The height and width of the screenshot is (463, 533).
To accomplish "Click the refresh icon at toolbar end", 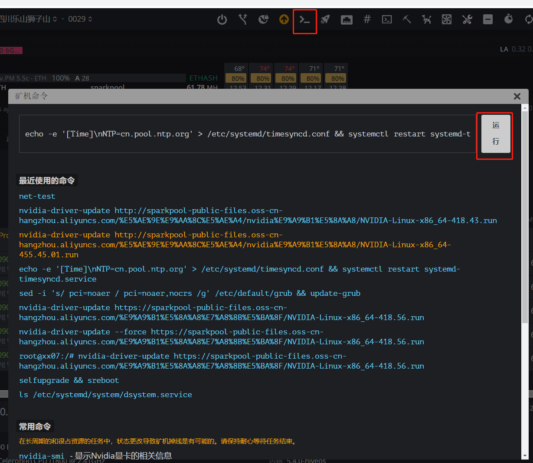I will pyautogui.click(x=528, y=19).
